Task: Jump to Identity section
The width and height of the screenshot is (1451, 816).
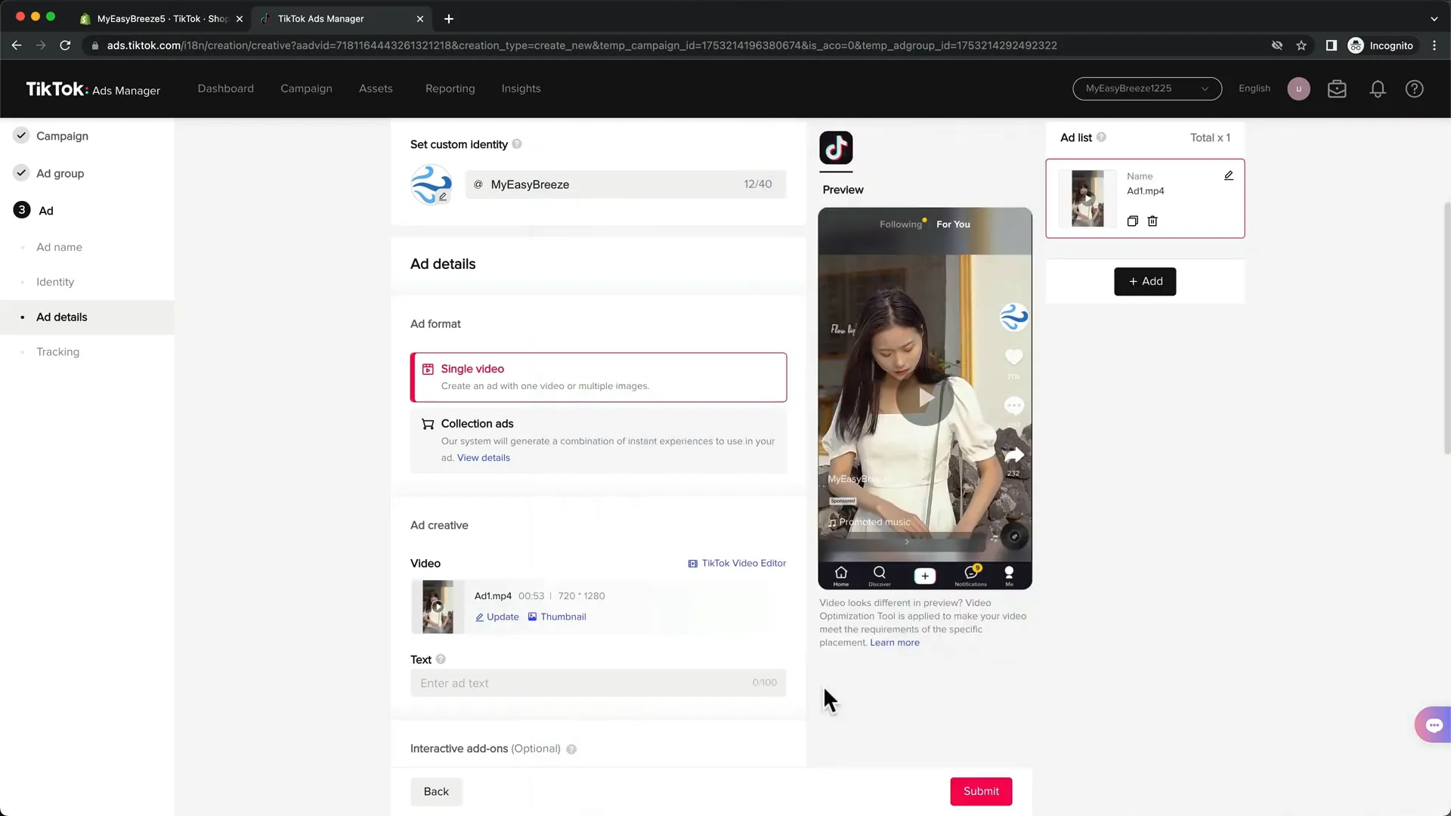Action: [55, 283]
